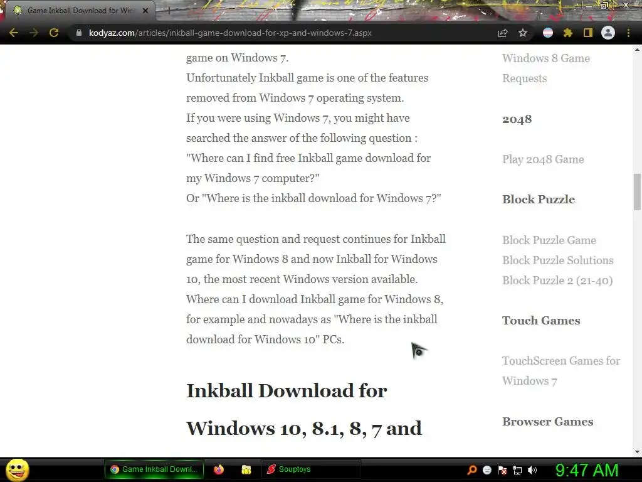Click the forward navigation arrow
Viewport: 642px width, 482px height.
tap(34, 33)
